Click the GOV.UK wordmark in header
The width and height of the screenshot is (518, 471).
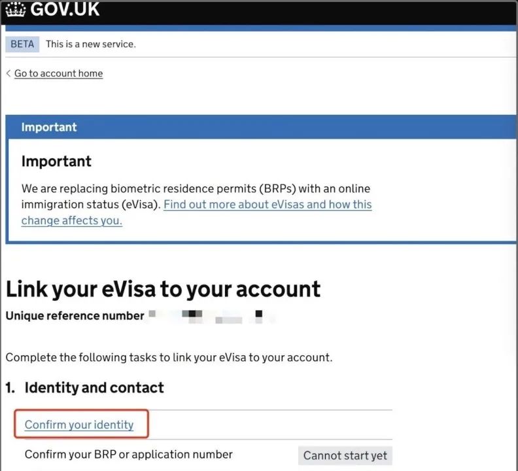pyautogui.click(x=65, y=9)
